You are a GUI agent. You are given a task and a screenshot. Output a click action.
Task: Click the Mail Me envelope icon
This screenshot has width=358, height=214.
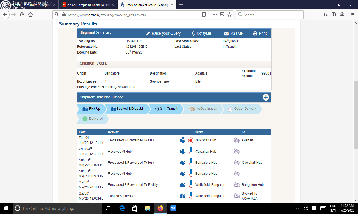click(227, 33)
